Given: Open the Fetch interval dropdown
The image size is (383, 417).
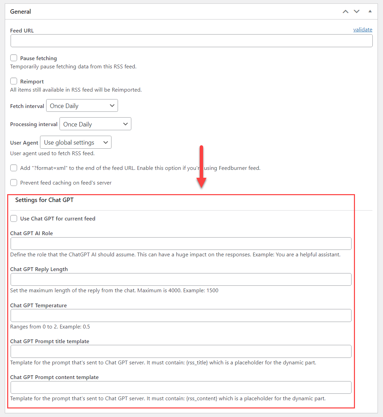Looking at the screenshot, I should [82, 106].
